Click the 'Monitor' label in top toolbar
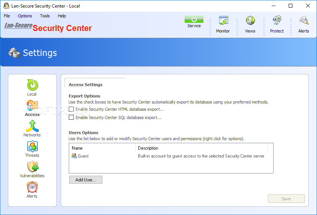This screenshot has width=317, height=215. click(223, 31)
